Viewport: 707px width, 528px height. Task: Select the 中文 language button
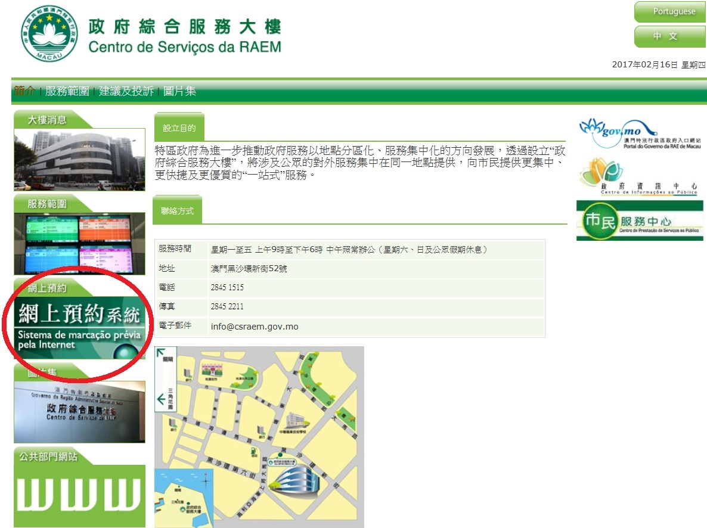tap(669, 36)
